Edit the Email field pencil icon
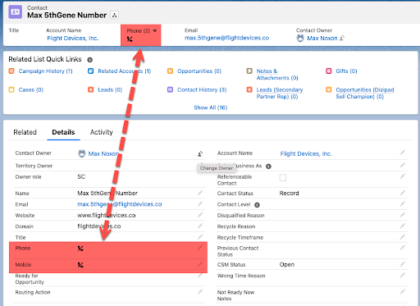This screenshot has width=420, height=306. 200,203
